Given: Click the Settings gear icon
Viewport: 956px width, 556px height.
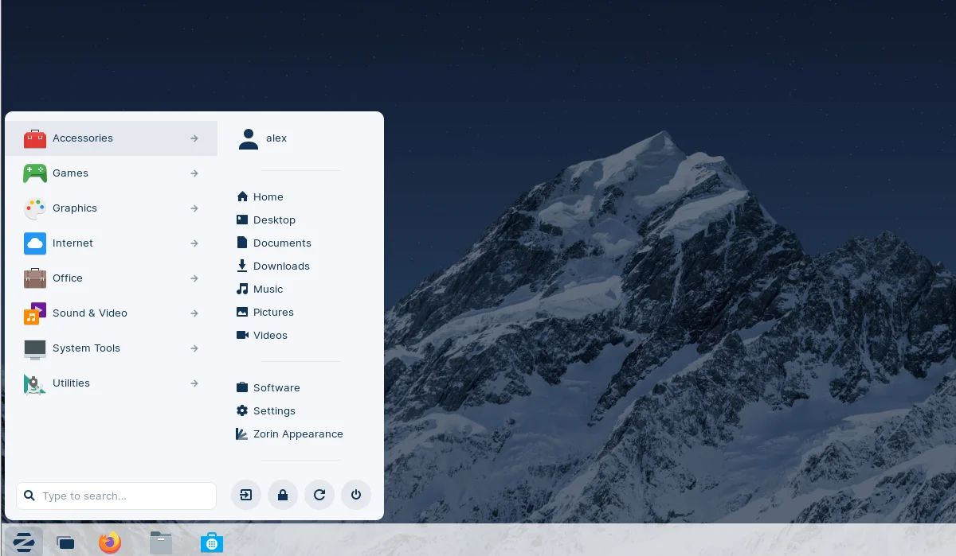Looking at the screenshot, I should click(x=242, y=410).
